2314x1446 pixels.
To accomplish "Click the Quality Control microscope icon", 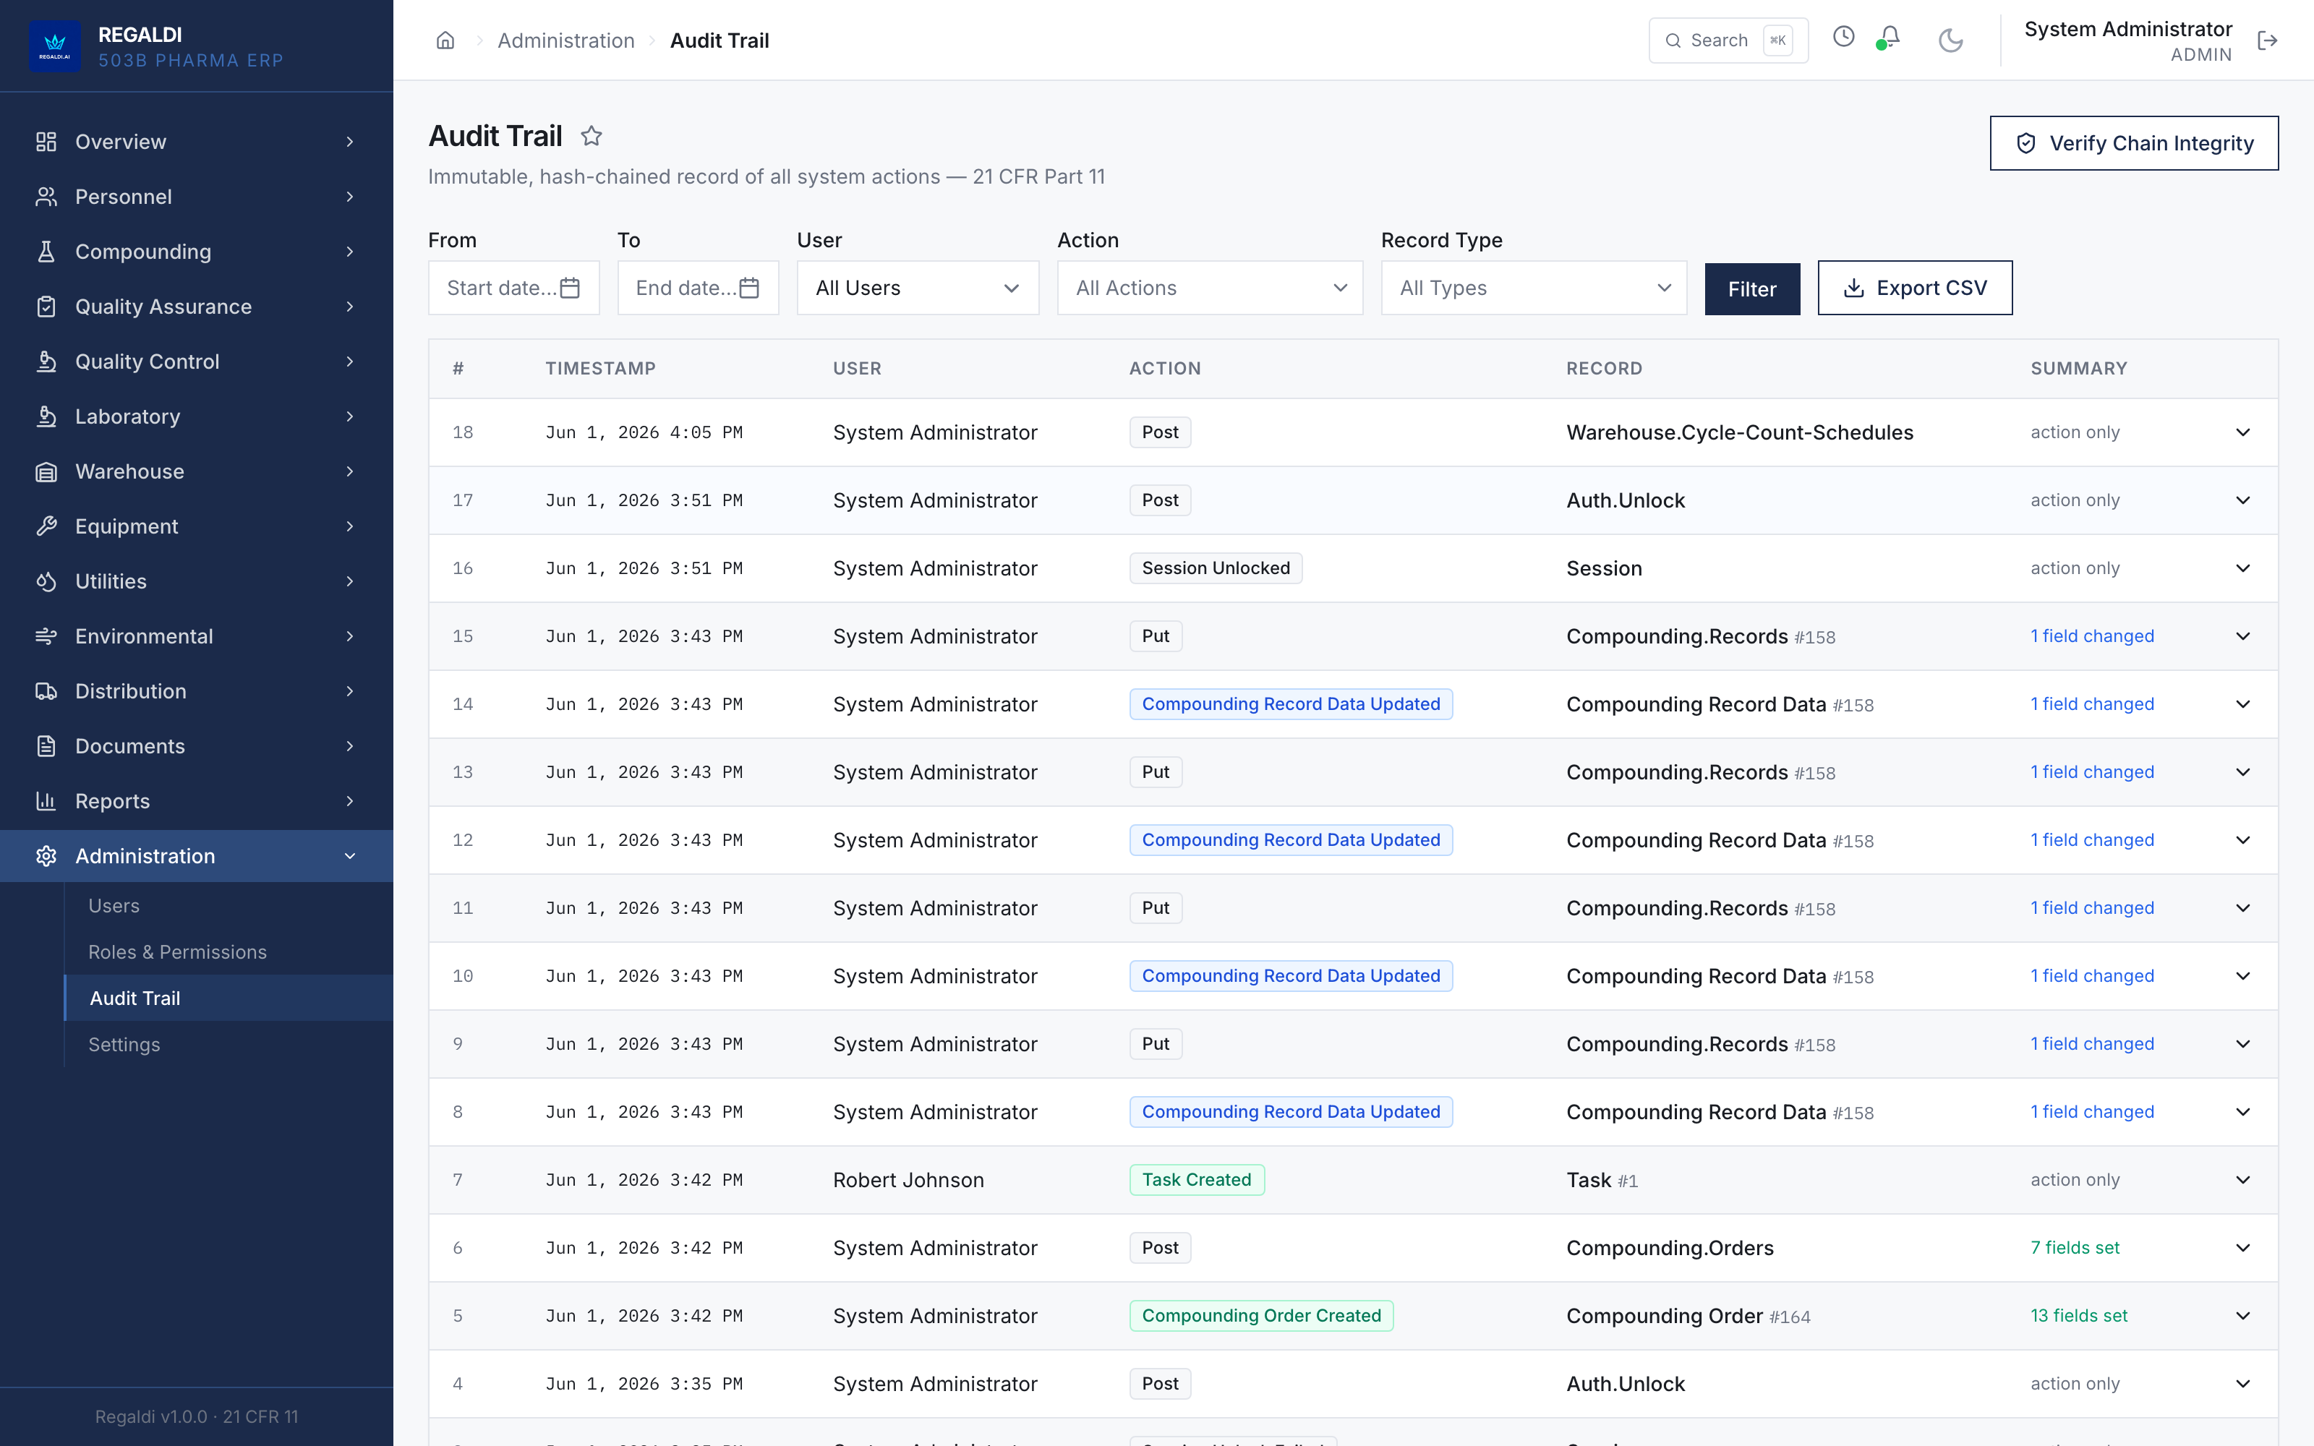I will 46,361.
